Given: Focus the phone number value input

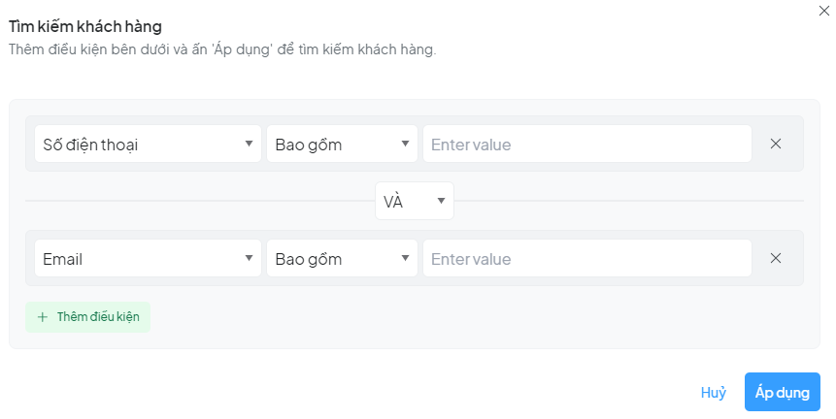Looking at the screenshot, I should (x=586, y=144).
